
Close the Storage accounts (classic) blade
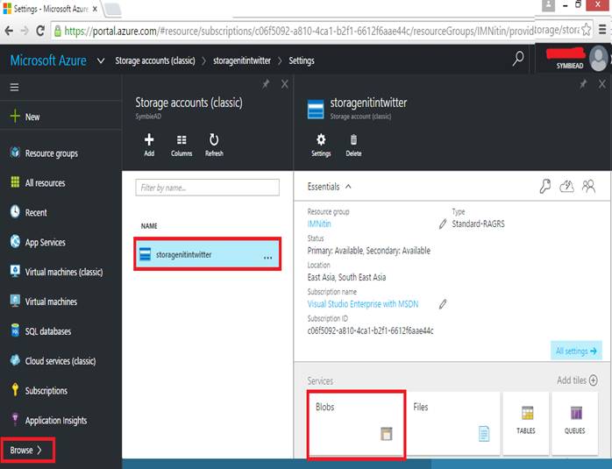pyautogui.click(x=285, y=84)
